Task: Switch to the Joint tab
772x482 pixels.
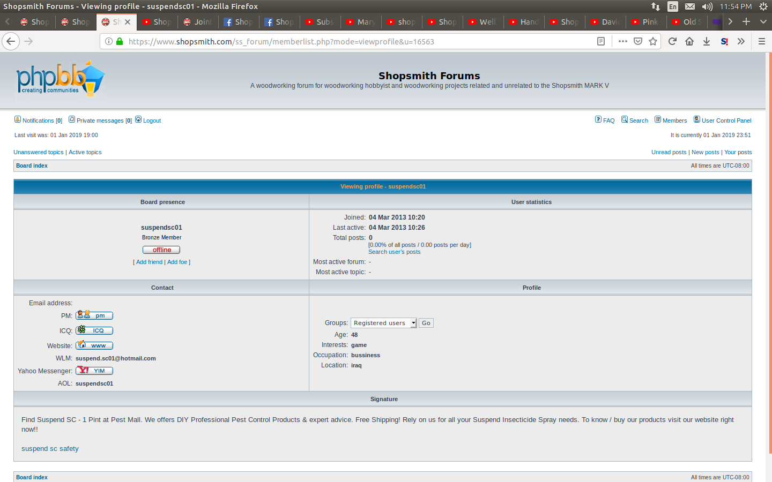Action: pyautogui.click(x=198, y=22)
